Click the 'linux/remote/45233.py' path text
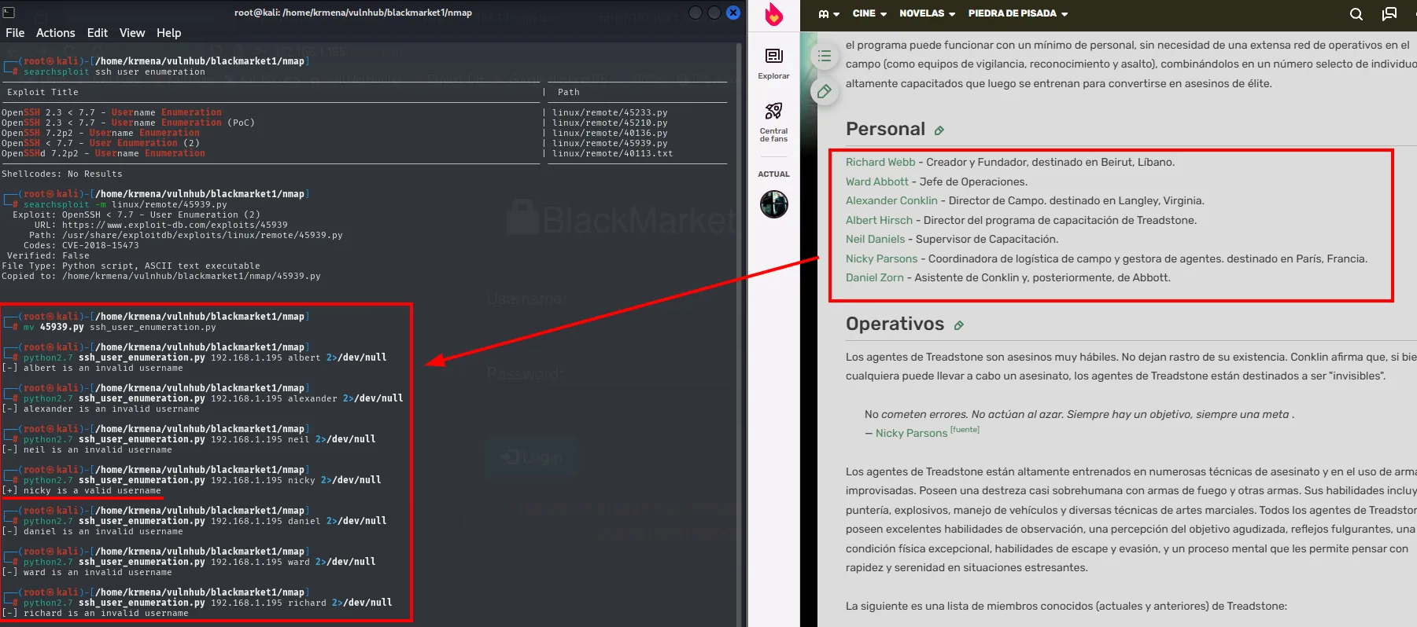1417x627 pixels. click(x=610, y=112)
